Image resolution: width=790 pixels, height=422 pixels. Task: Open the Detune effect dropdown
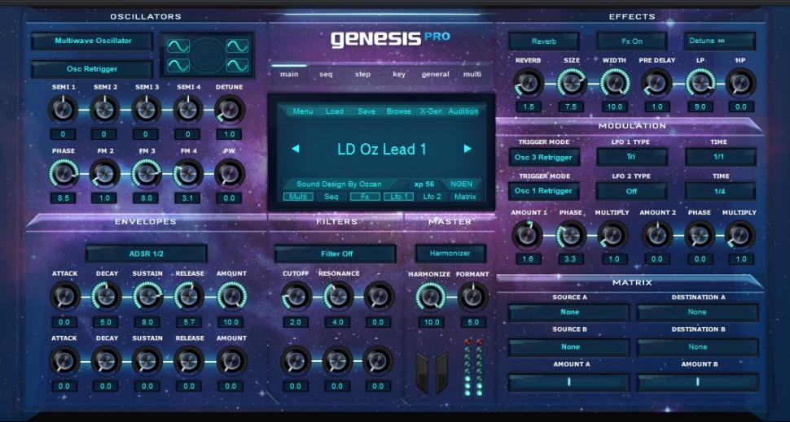(x=719, y=41)
